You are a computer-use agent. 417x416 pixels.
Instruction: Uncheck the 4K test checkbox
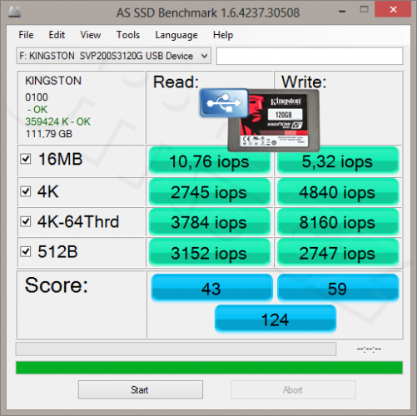[x=26, y=191]
